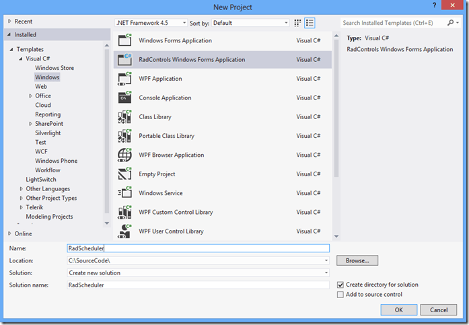Select the Web category
This screenshot has height=325, width=469.
click(x=41, y=86)
